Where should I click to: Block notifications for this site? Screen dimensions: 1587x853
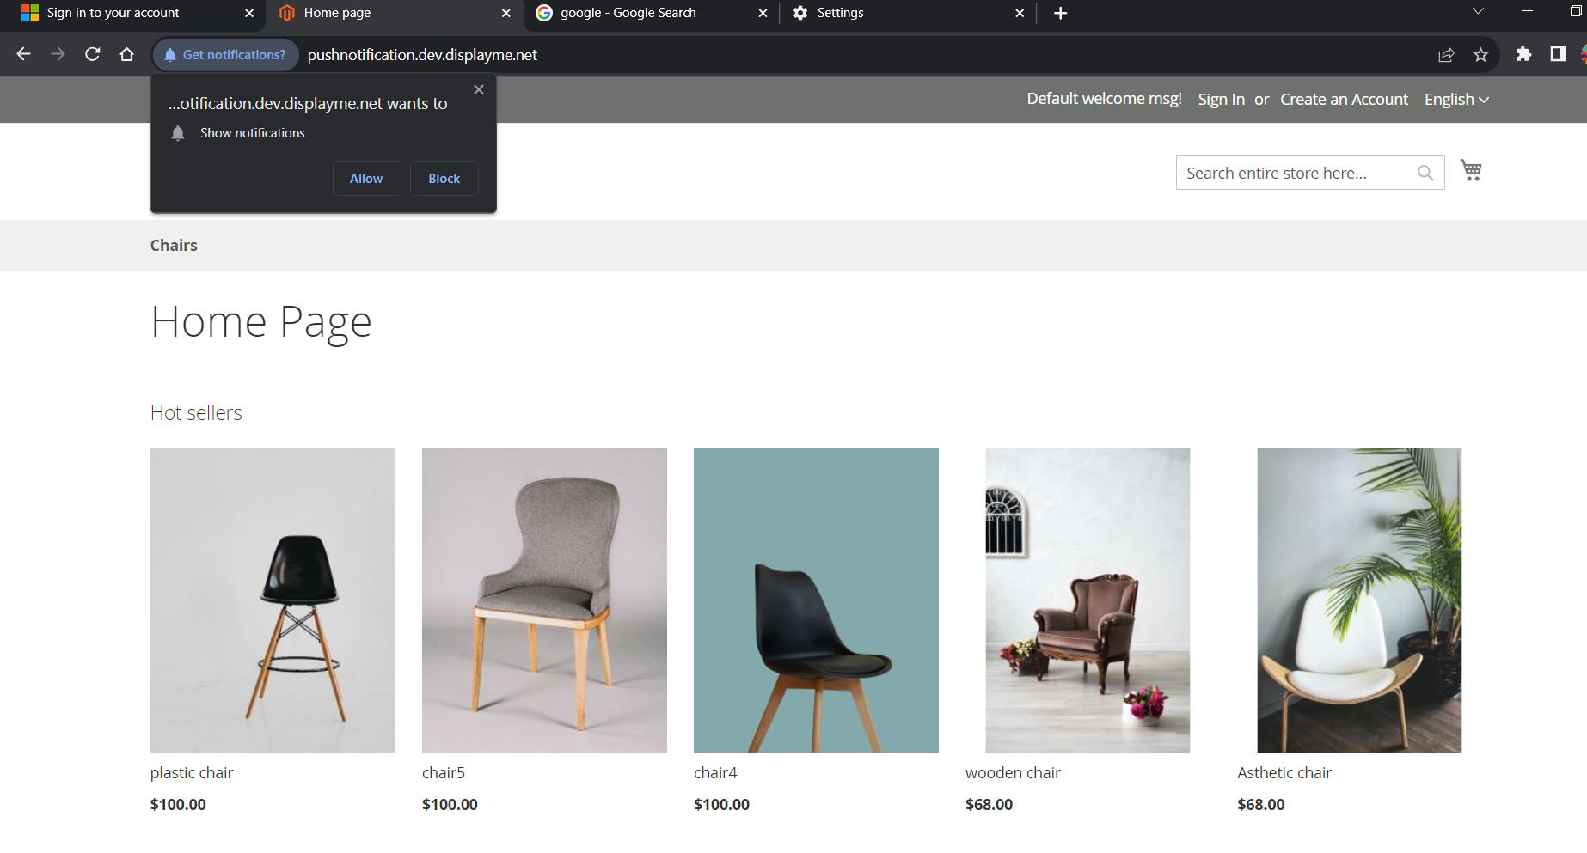[x=444, y=179]
